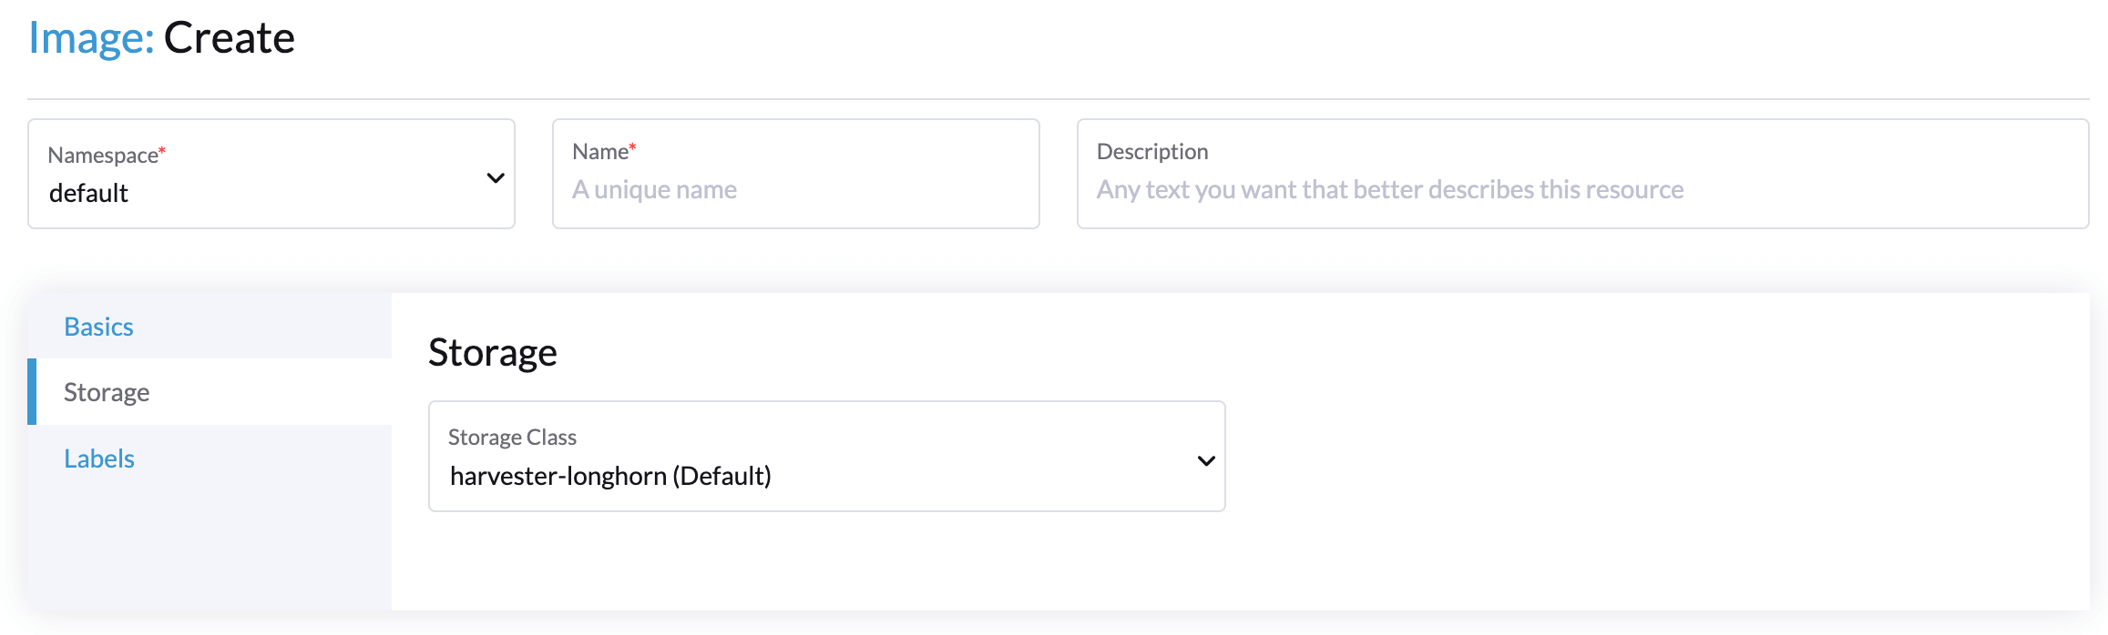
Task: Click into the Name input field
Action: click(794, 189)
